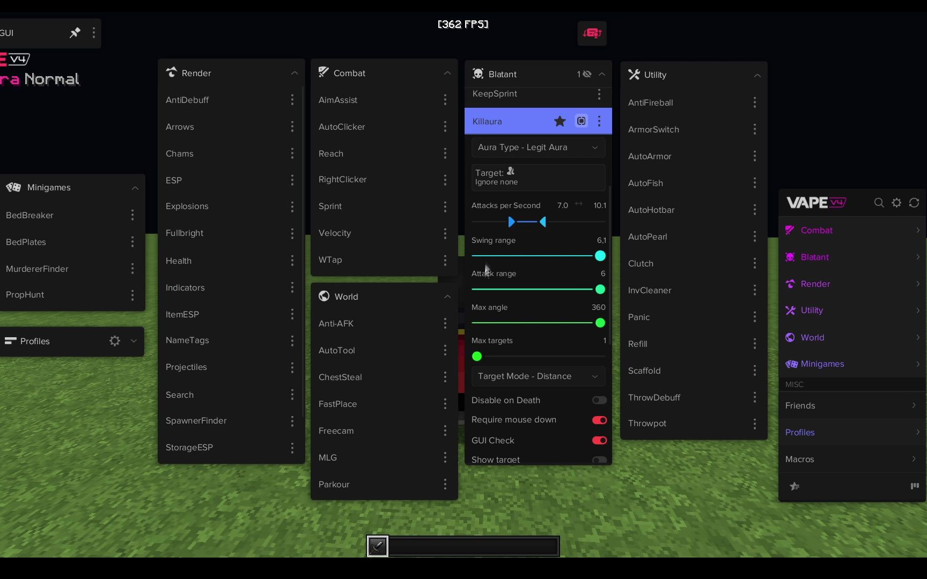Viewport: 927px width, 579px height.
Task: Open the three-dot options for InvCleaner
Action: coord(755,290)
